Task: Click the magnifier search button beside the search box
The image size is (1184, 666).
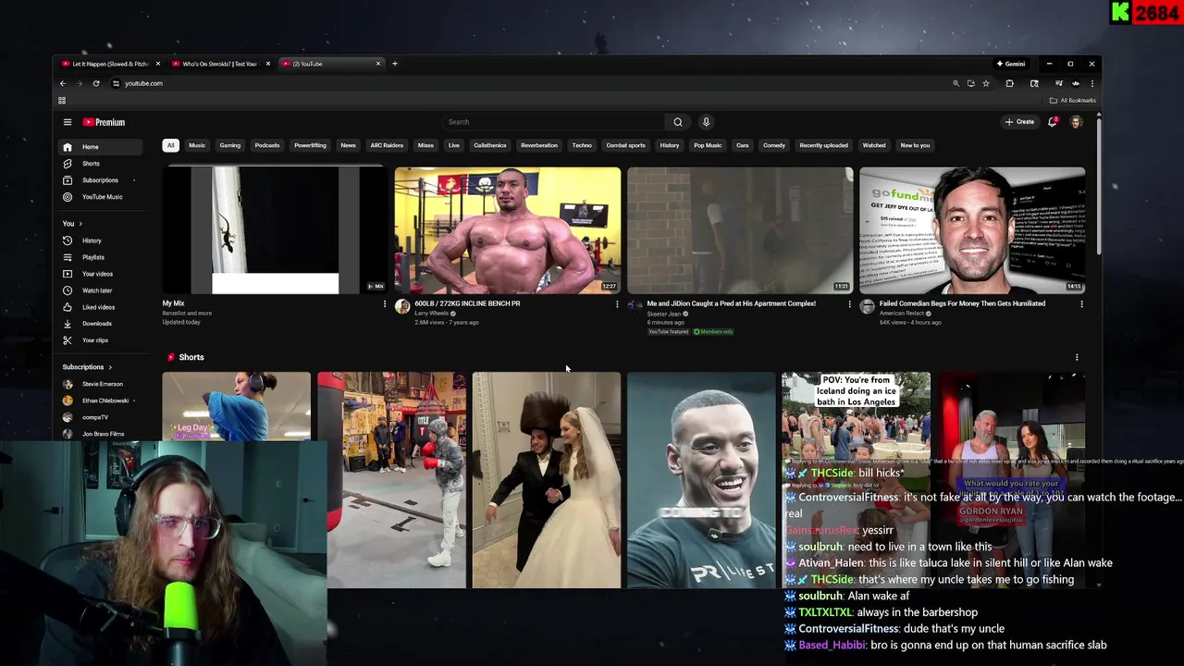Action: (678, 122)
